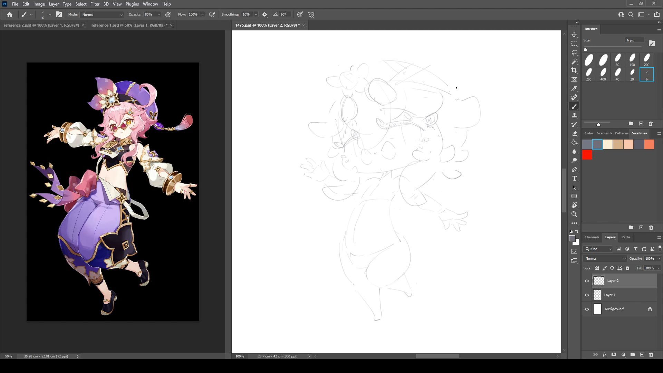Click the foreground color box

click(572, 239)
